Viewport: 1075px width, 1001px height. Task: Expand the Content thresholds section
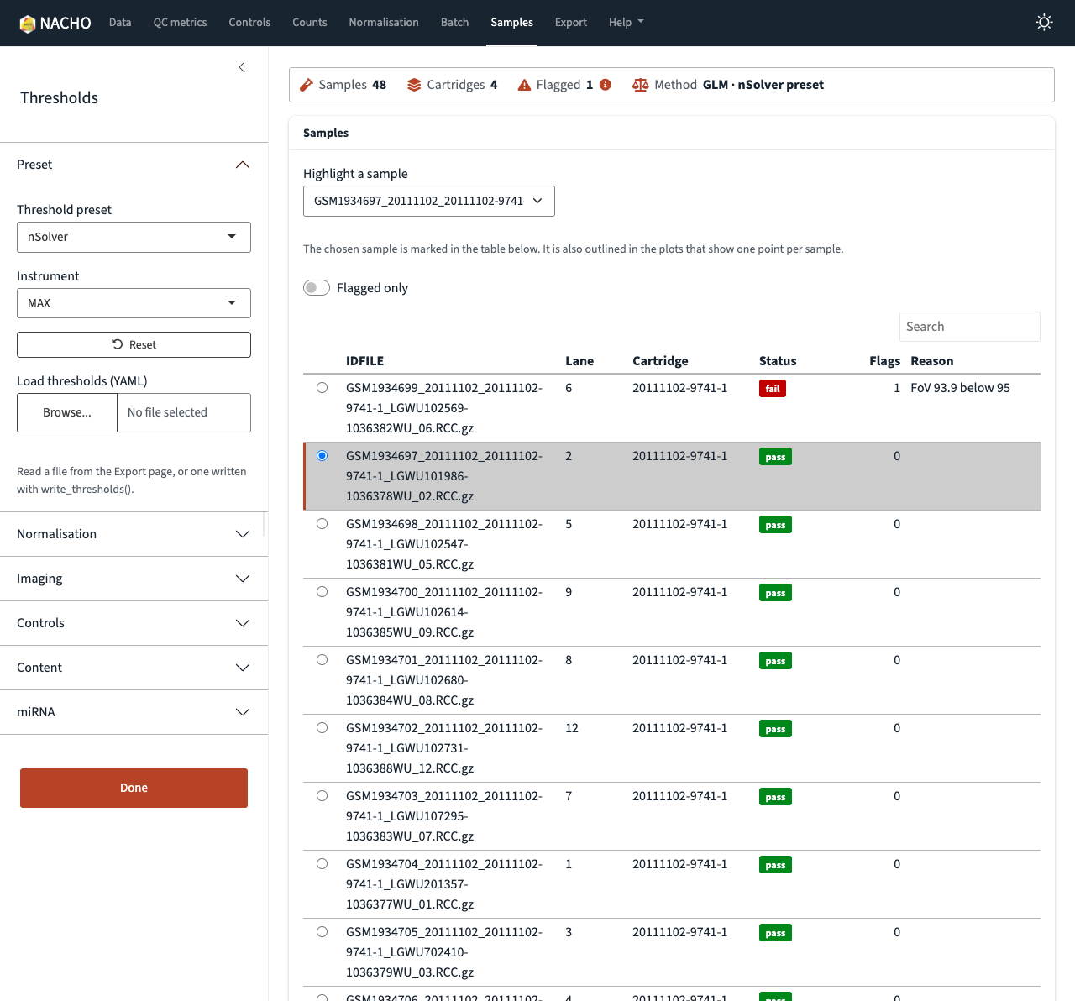click(134, 668)
